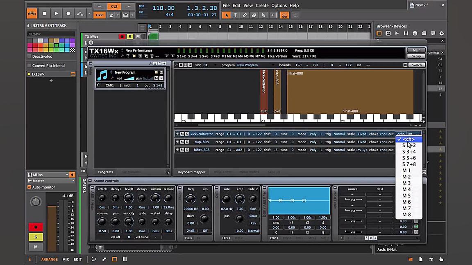Click the TX16Wx Setup button
472x265 pixels.
pos(416,56)
